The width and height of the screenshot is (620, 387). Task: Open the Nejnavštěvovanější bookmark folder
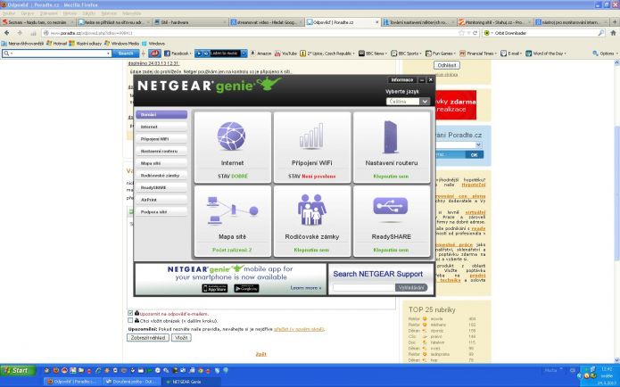[22, 44]
